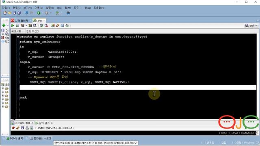Click the Commit icon in worksheet toolbar
Screen dimensions: 260x146
(41, 26)
